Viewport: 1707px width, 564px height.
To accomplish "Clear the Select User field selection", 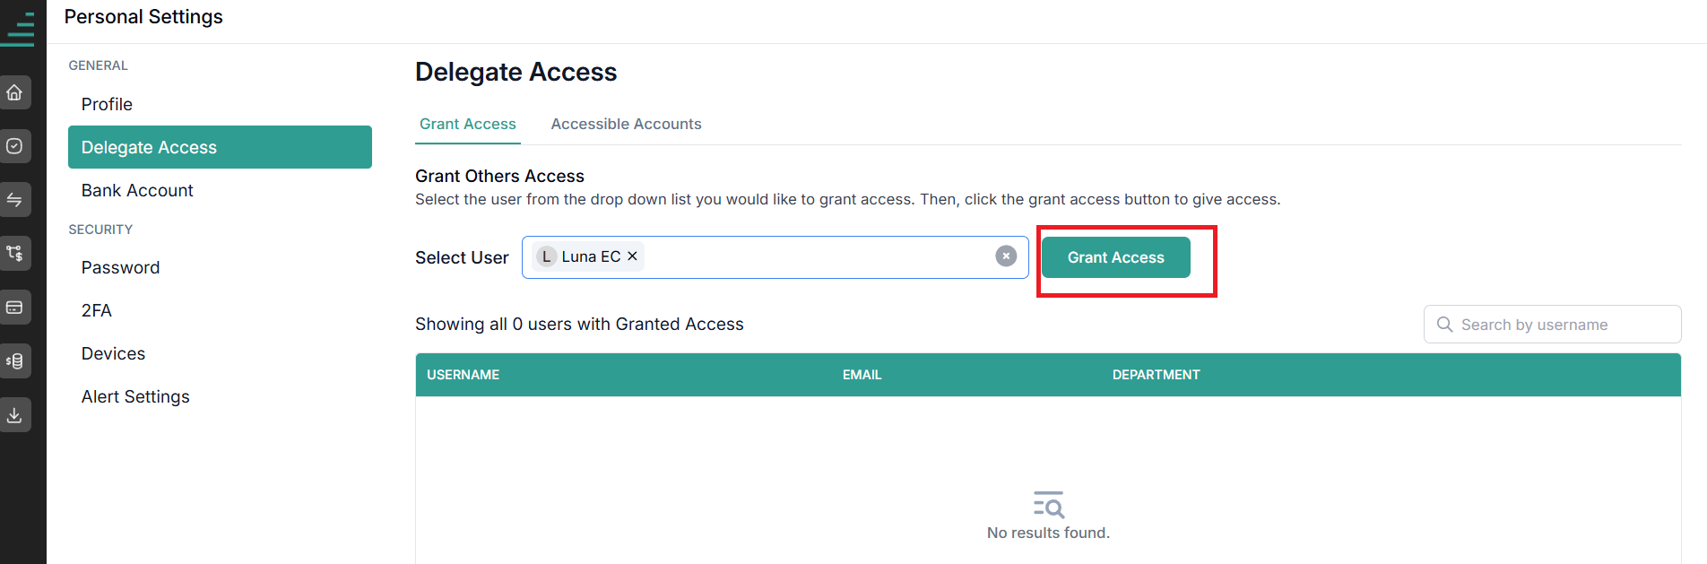I will 1006,256.
